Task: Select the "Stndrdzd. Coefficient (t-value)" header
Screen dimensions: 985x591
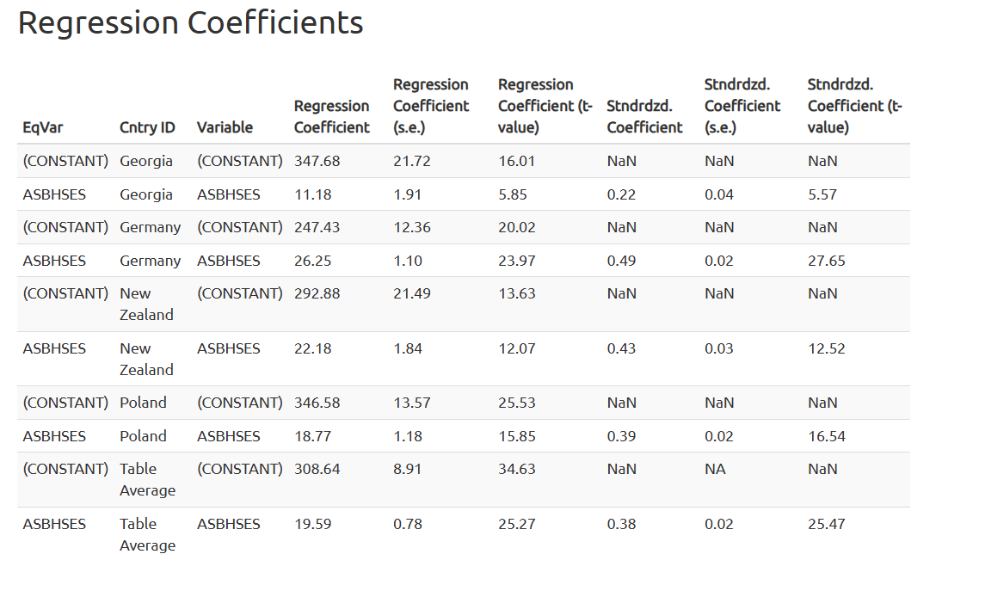Action: coord(854,106)
